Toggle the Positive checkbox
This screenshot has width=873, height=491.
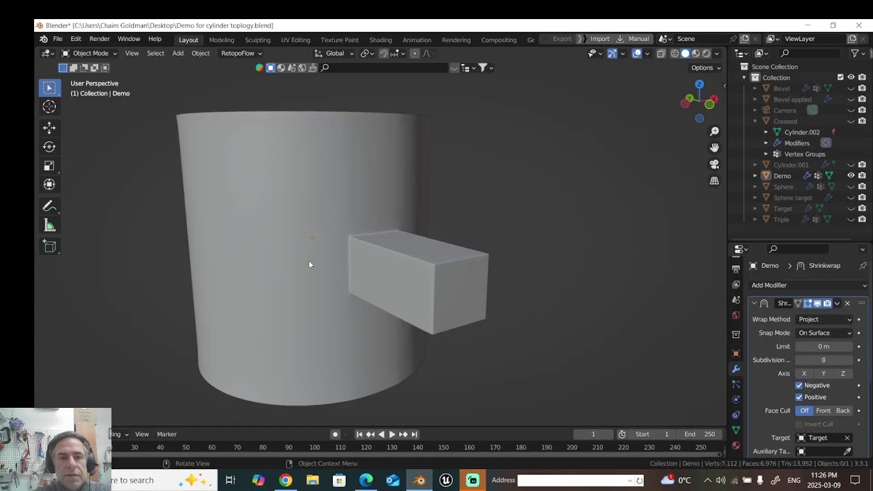click(799, 397)
